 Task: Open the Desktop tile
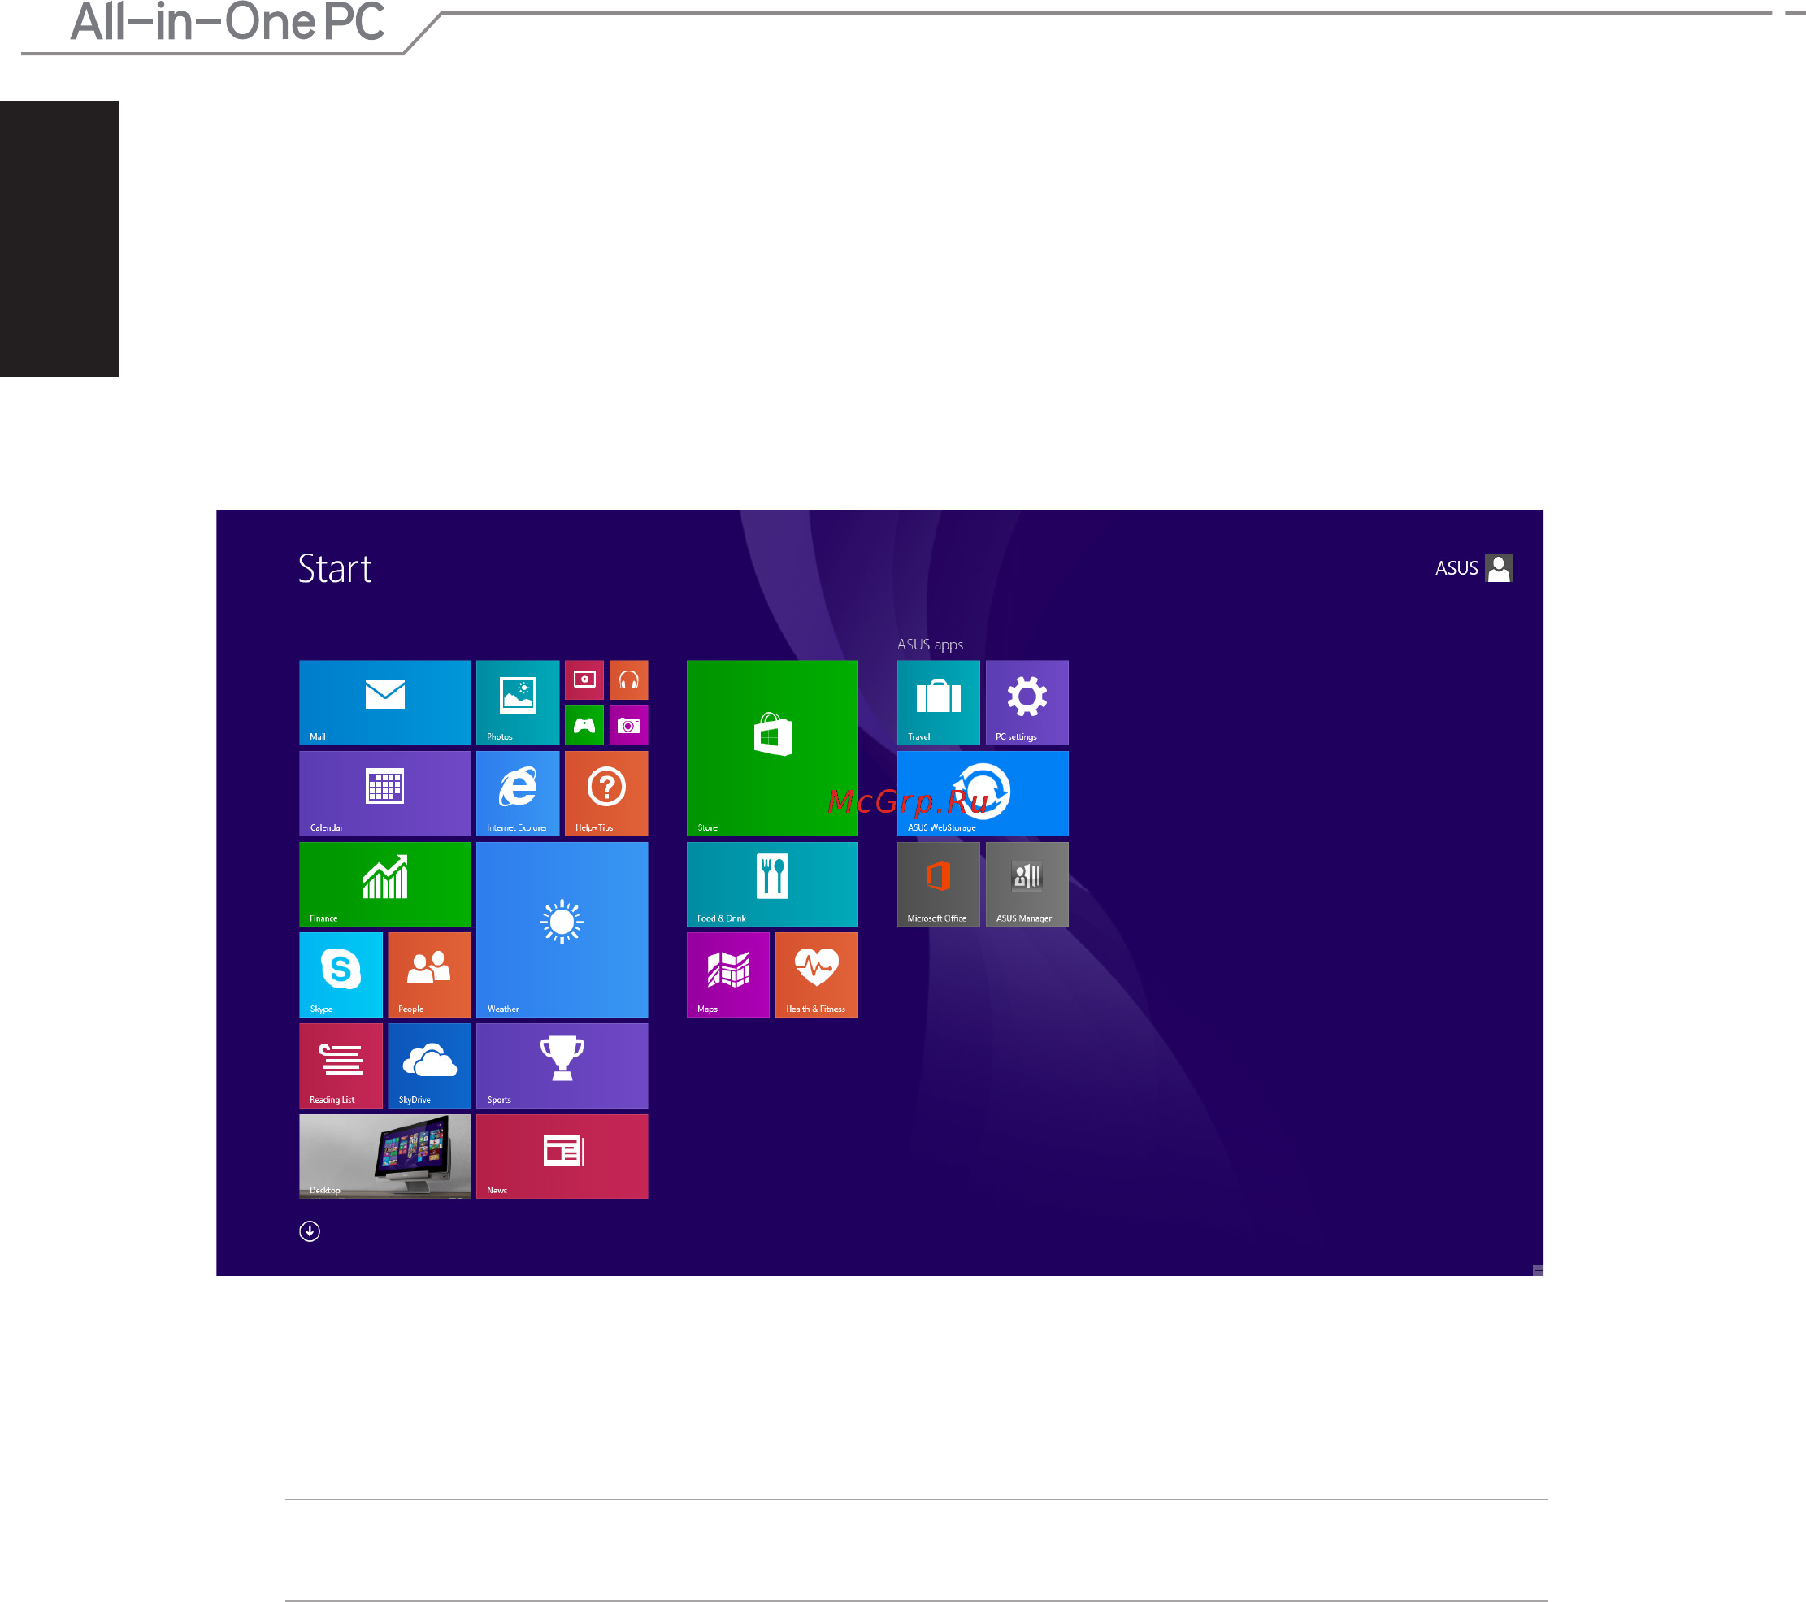[x=384, y=1157]
